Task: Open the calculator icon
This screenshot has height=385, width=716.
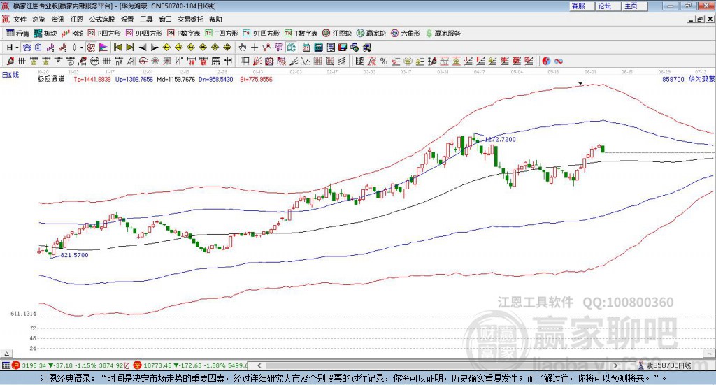Action: (318, 48)
